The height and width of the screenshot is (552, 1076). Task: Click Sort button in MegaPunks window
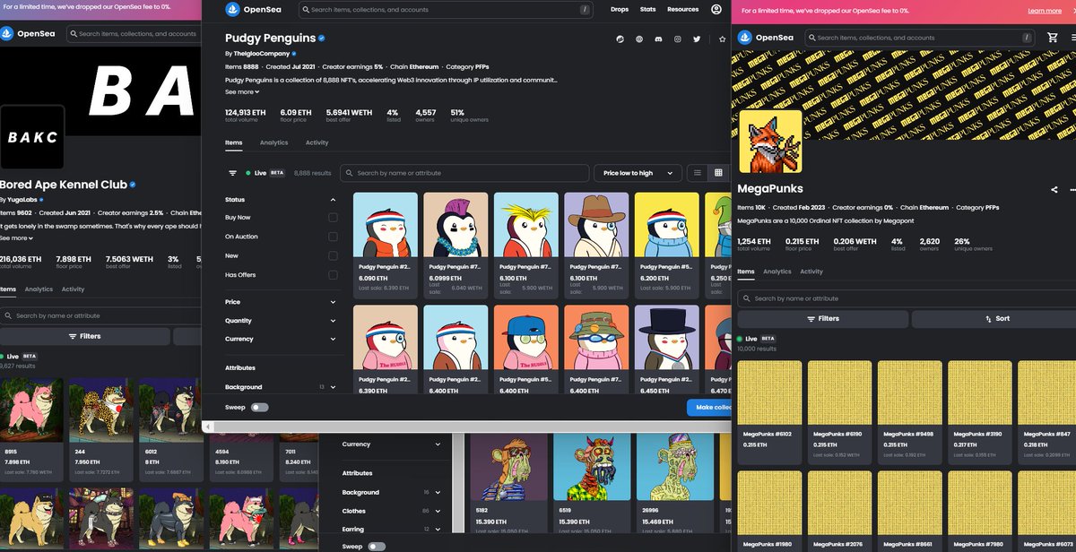tap(994, 318)
